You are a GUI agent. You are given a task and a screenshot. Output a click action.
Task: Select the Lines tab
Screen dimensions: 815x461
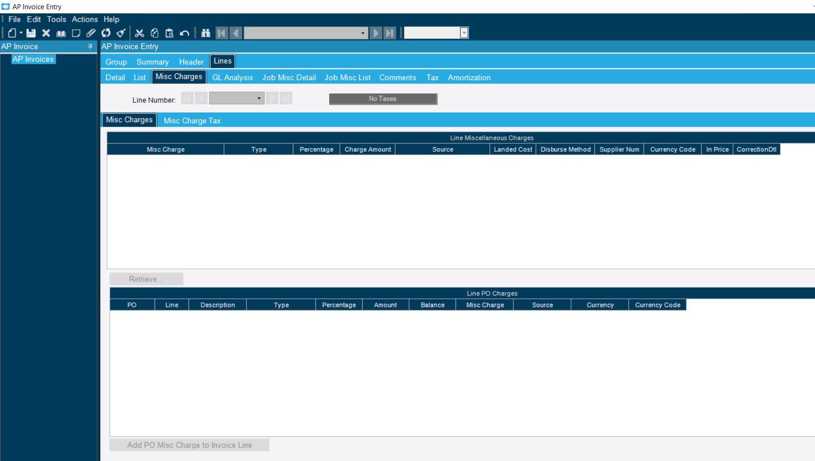click(222, 61)
